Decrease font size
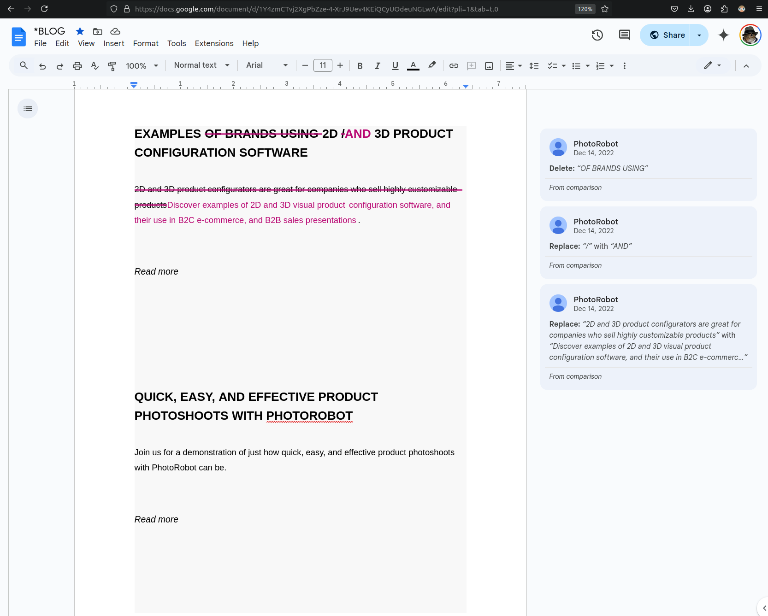The image size is (768, 616). click(x=305, y=65)
